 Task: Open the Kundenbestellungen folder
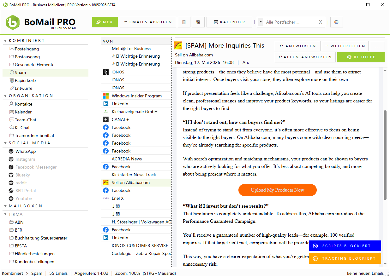point(45,262)
